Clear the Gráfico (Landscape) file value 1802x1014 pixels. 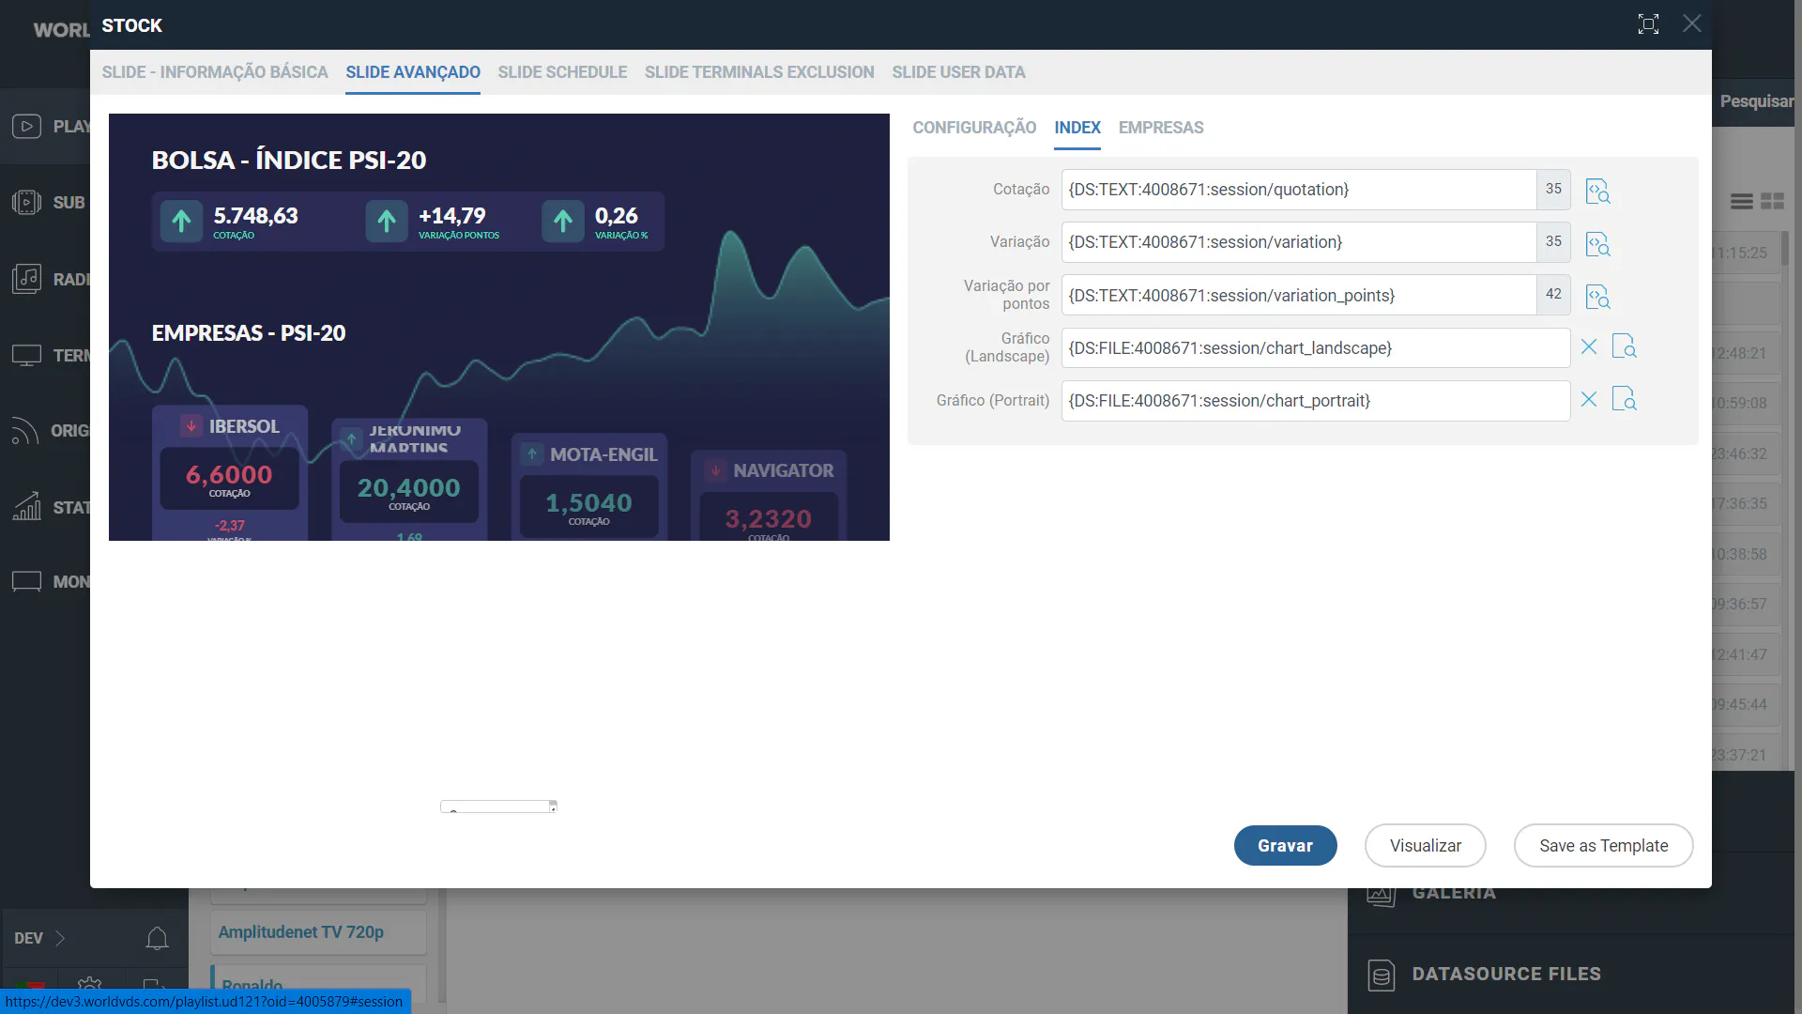click(1588, 347)
